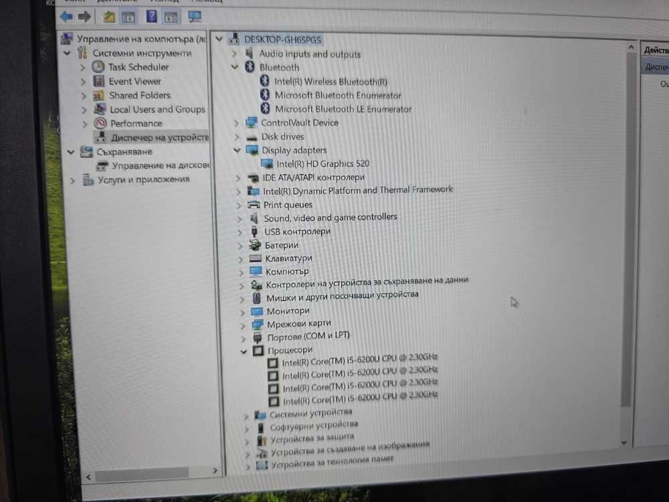Select Управление на компютъра root item
The height and width of the screenshot is (502, 669).
(x=142, y=39)
